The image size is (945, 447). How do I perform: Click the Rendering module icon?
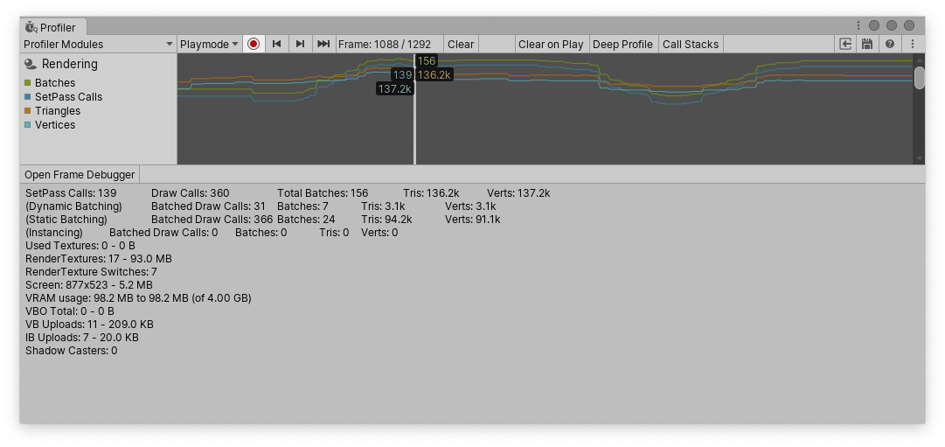point(30,63)
